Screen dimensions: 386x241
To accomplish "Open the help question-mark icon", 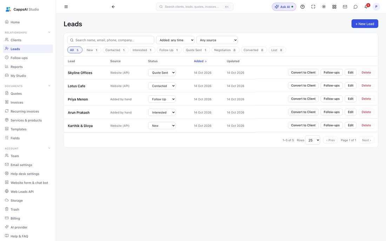I will tap(302, 7).
